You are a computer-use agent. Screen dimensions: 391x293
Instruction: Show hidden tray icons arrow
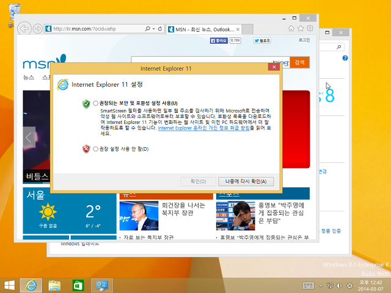pos(321,286)
